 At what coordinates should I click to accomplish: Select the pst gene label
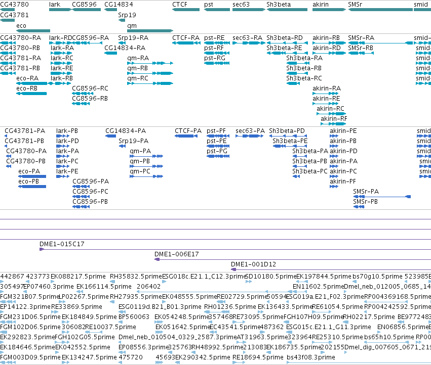coord(208,5)
